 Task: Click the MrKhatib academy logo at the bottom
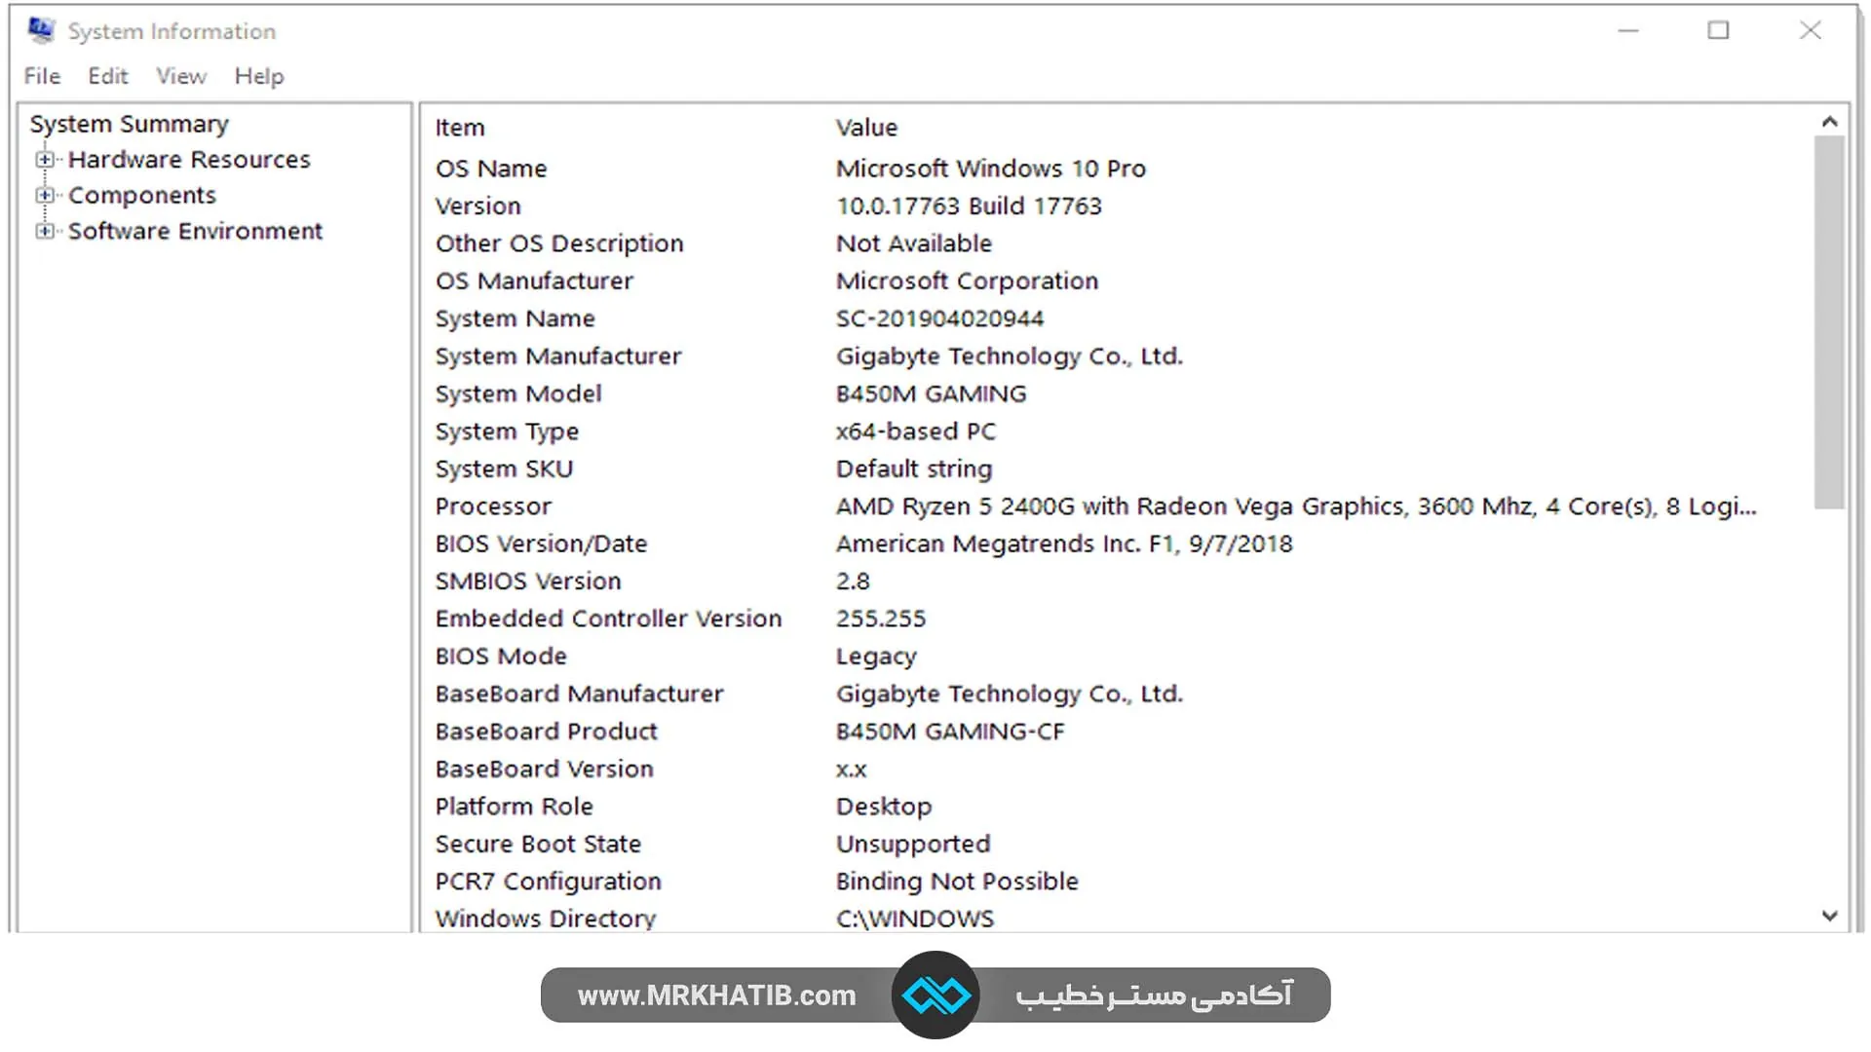click(x=936, y=996)
